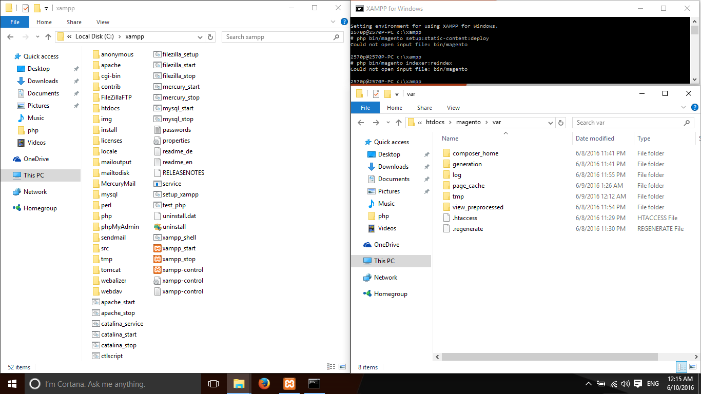Launch xampp_start orange icon file
This screenshot has width=701, height=394.
point(158,248)
